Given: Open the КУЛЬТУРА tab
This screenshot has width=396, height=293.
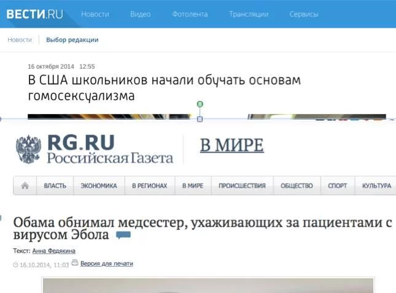Looking at the screenshot, I should pyautogui.click(x=376, y=186).
